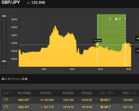The height and width of the screenshot is (111, 139).
Task: Click the ステータス column header
Action: [x=107, y=93]
